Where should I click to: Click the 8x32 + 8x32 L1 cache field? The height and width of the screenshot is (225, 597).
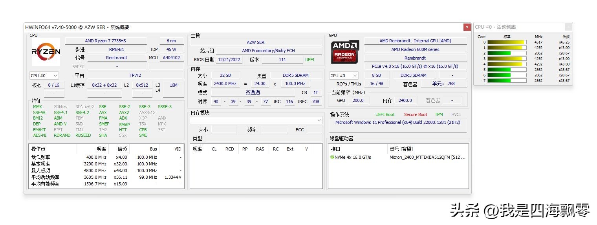point(104,85)
